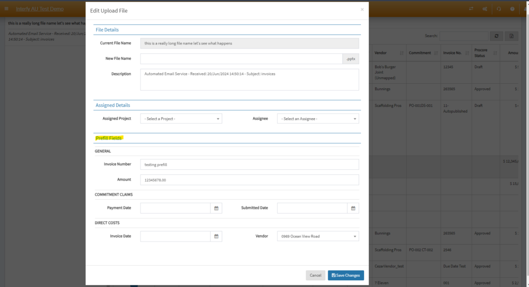Open the Interfy AU Test Demo link
The height and width of the screenshot is (287, 529).
[40, 9]
